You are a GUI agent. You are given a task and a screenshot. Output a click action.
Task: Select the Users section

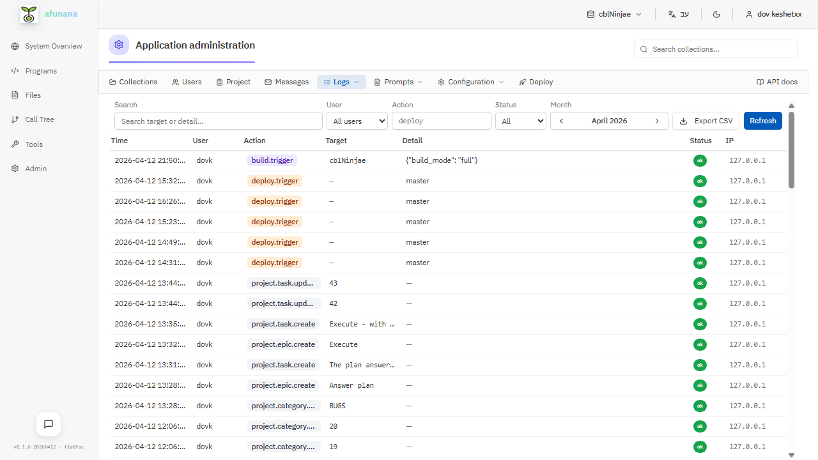[187, 82]
